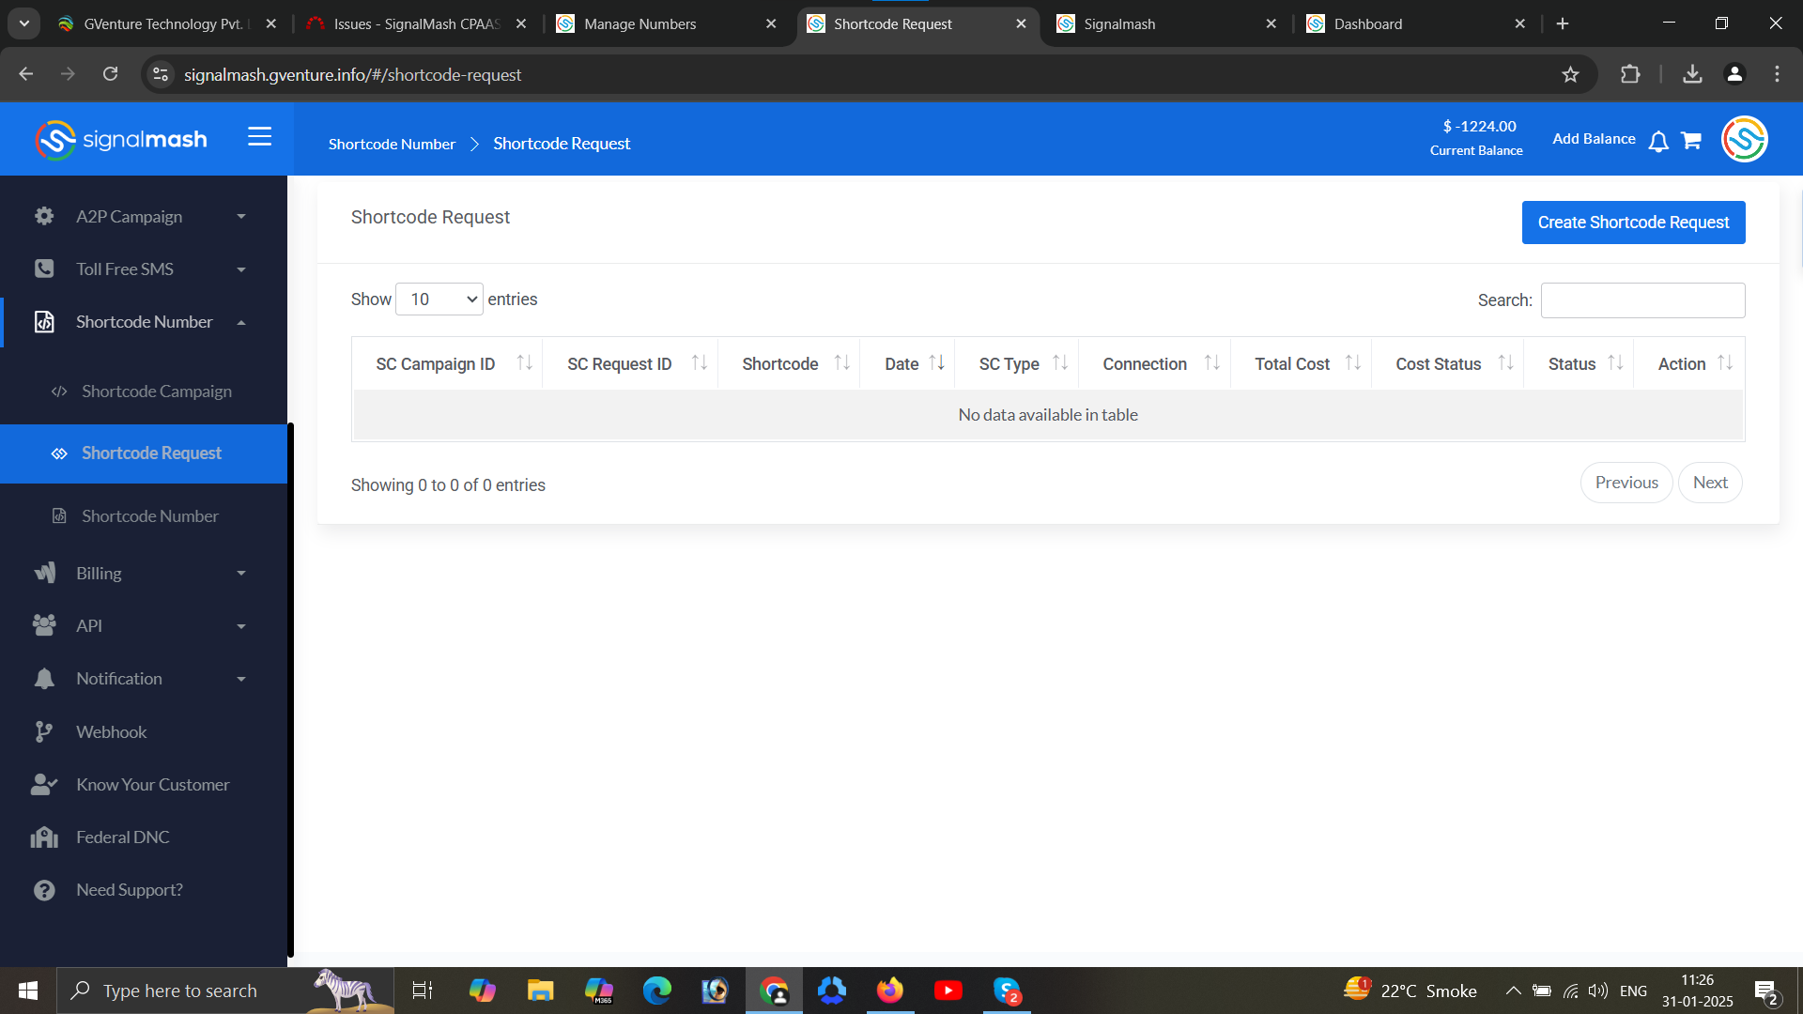Sort by SC Request ID column arrows

(x=700, y=363)
